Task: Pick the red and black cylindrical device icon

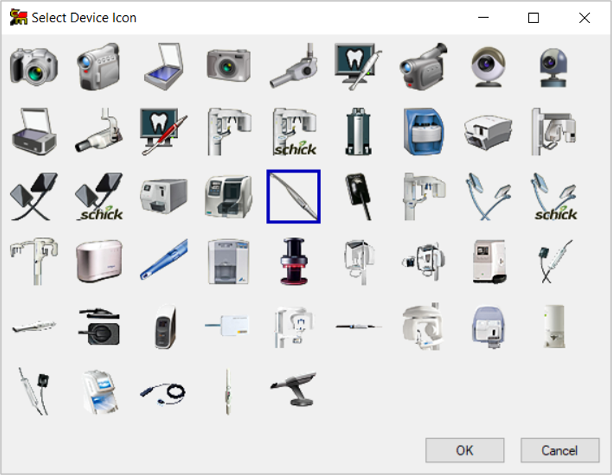Action: point(293,261)
